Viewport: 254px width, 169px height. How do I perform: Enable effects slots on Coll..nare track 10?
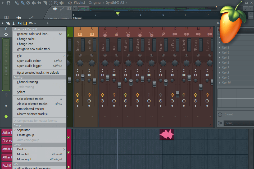[x=149, y=95]
